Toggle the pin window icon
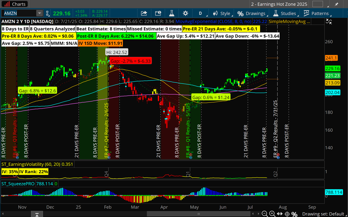This screenshot has width=348, height=217. (x=336, y=4)
